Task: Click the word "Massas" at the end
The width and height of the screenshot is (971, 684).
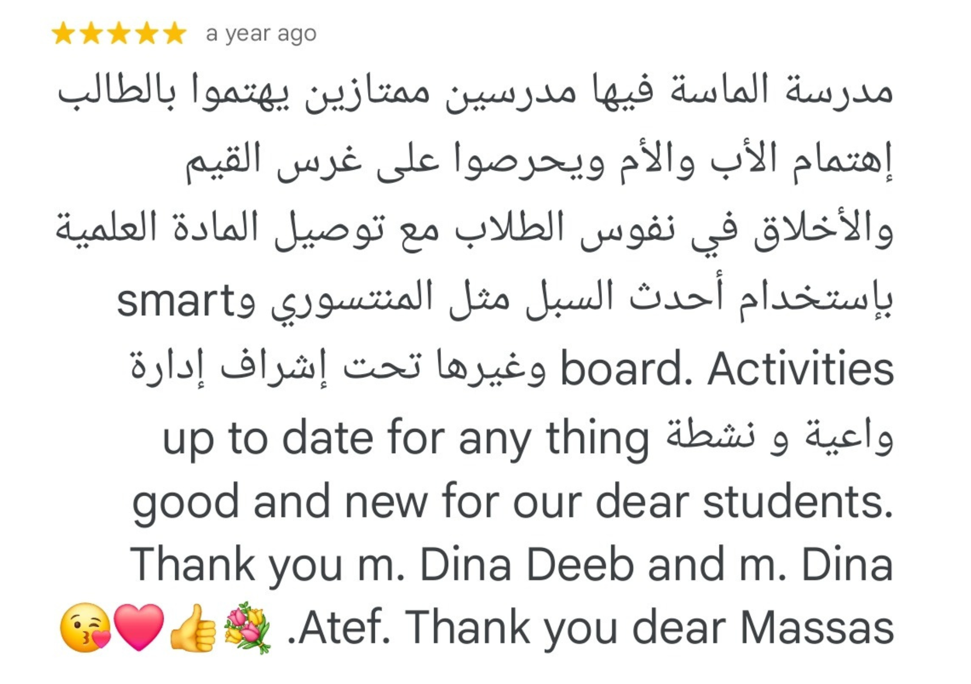Action: tap(816, 628)
